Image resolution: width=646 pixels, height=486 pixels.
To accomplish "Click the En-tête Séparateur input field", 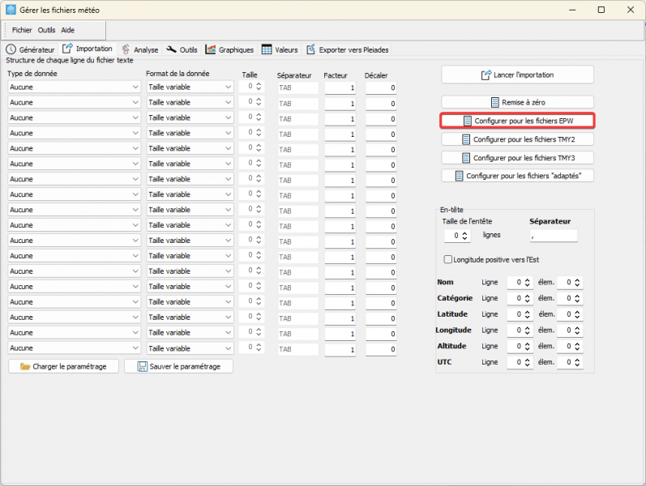I will (x=554, y=236).
